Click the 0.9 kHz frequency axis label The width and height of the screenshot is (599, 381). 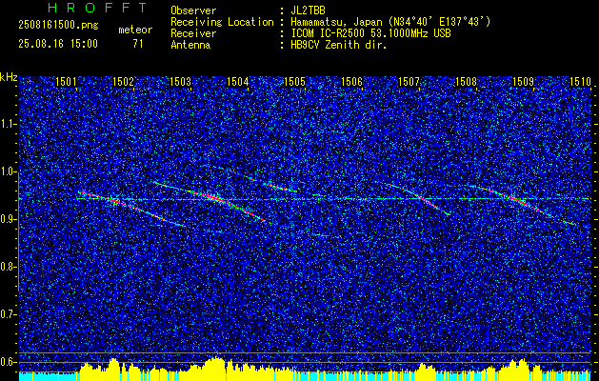click(x=8, y=219)
